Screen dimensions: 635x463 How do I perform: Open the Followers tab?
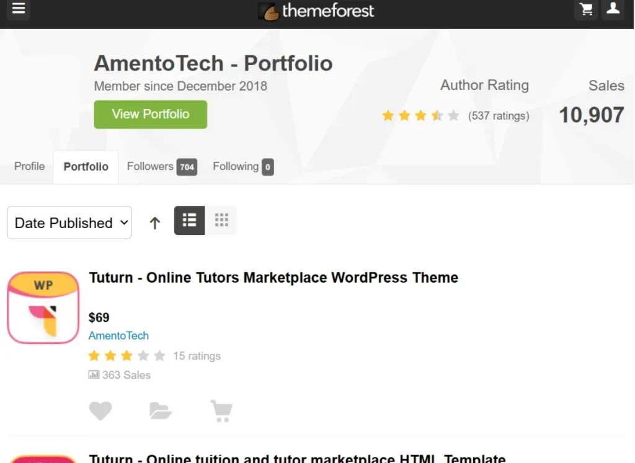[161, 166]
